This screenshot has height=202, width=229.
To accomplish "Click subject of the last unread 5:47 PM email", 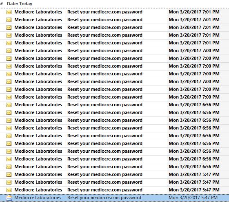I will click(105, 190).
